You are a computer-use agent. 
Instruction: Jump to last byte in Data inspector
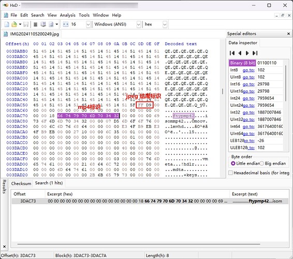pos(255,53)
